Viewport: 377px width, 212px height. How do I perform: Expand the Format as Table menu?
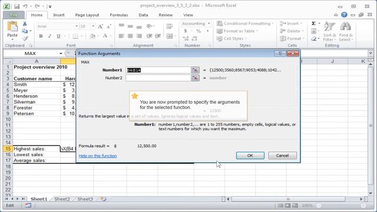click(237, 31)
